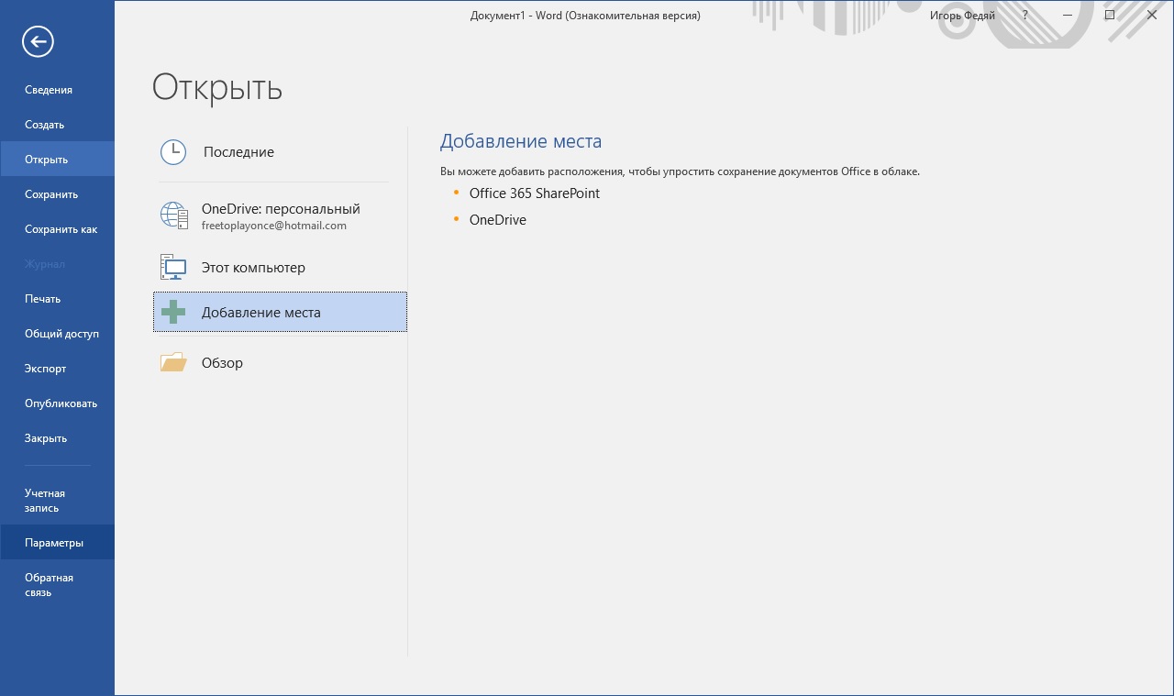Open Учетная запись page
This screenshot has width=1174, height=696.
coord(57,501)
